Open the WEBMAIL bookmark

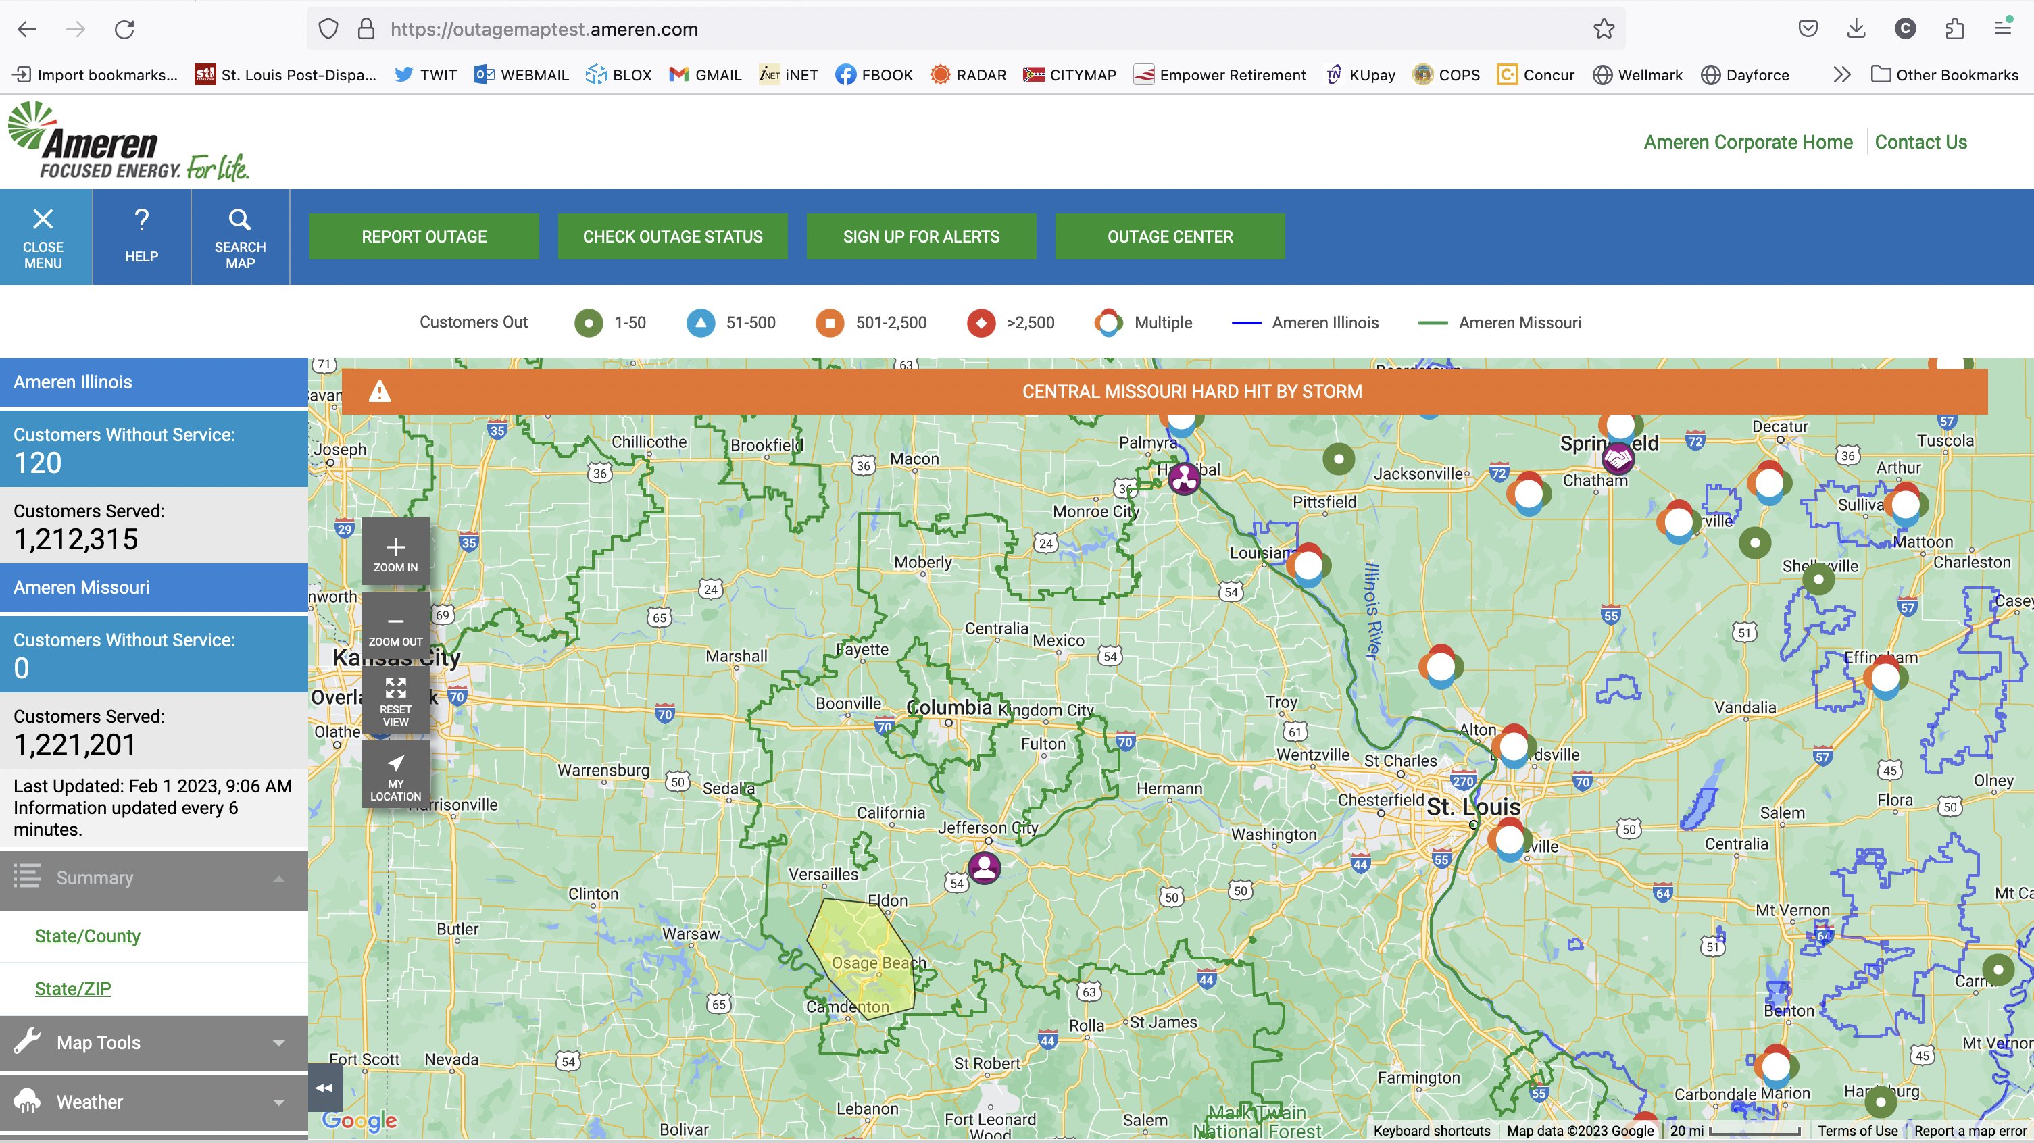pyautogui.click(x=521, y=75)
